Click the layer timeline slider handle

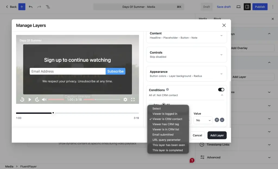[x=53, y=113]
